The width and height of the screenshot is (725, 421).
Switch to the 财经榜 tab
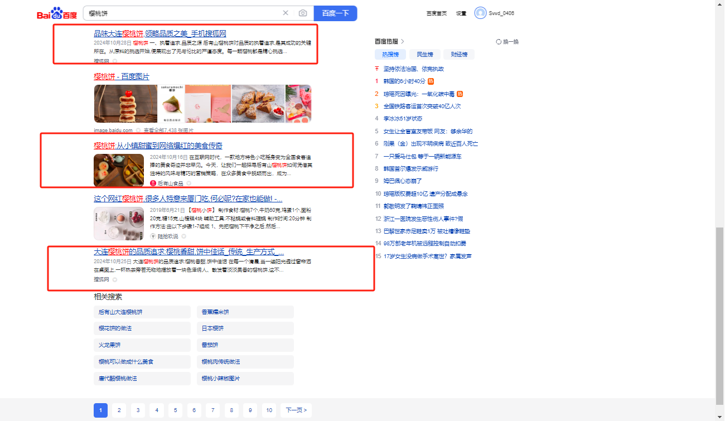tap(460, 54)
